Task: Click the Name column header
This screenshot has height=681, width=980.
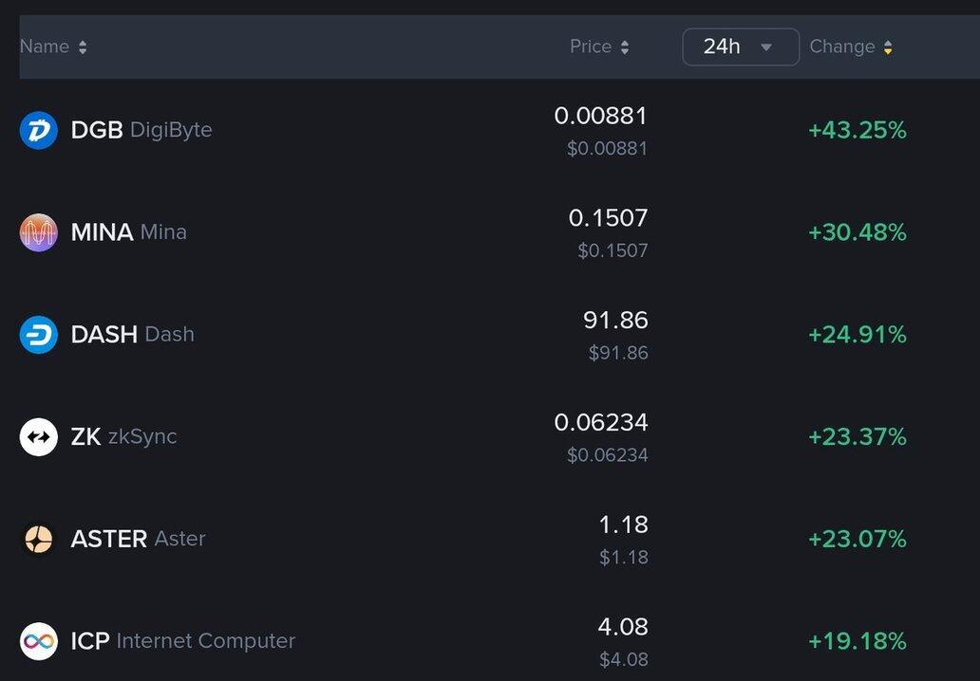Action: coord(45,46)
